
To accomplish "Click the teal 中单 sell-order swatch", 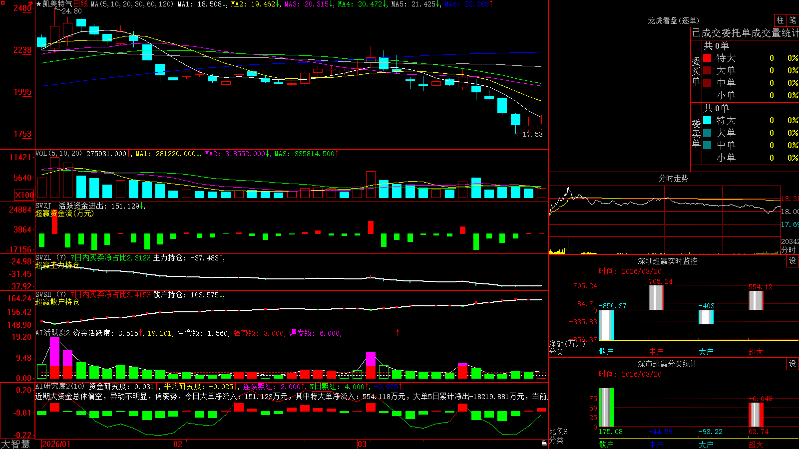I will point(707,145).
